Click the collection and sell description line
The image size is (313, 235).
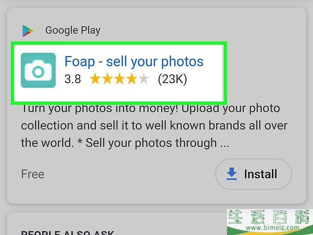[154, 126]
